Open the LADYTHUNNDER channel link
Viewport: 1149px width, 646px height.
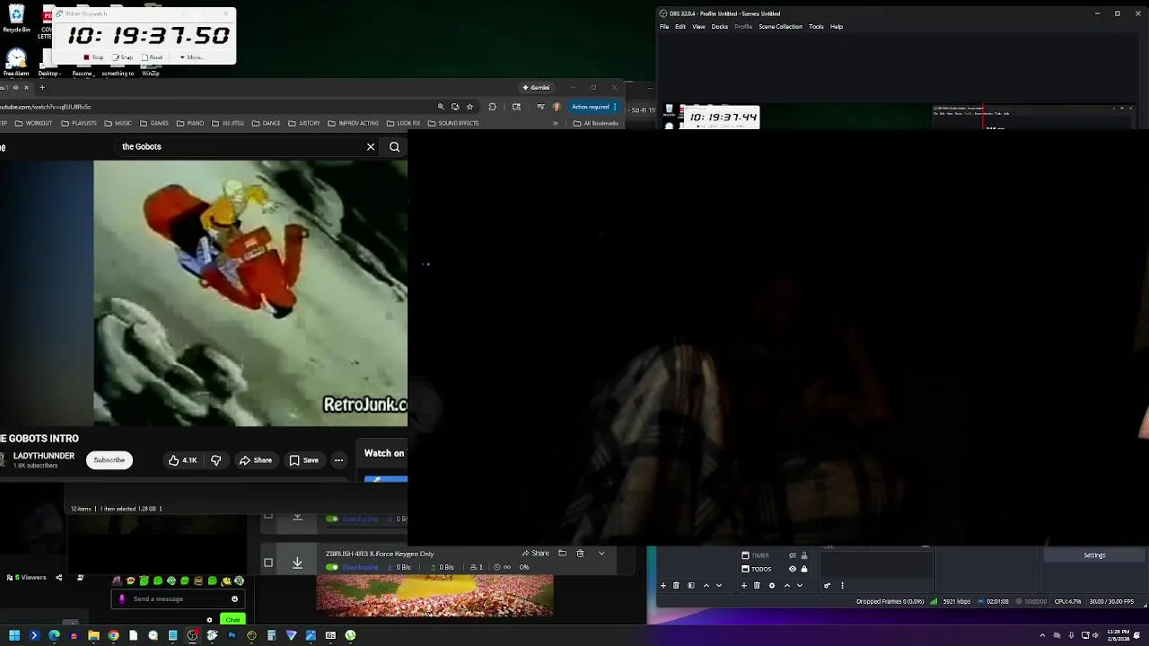click(x=44, y=456)
